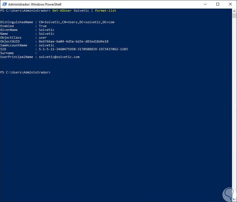Click the PowerShell icon in title bar
Viewport: 237px width, 202px height.
tap(4, 4)
